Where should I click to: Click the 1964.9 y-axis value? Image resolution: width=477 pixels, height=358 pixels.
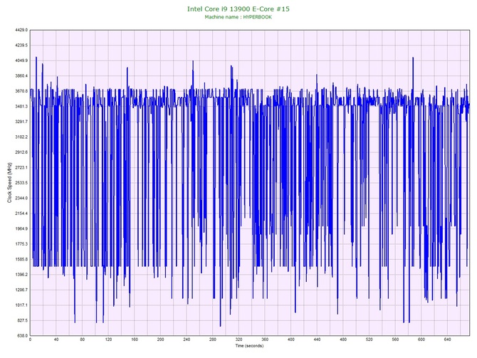[21, 228]
